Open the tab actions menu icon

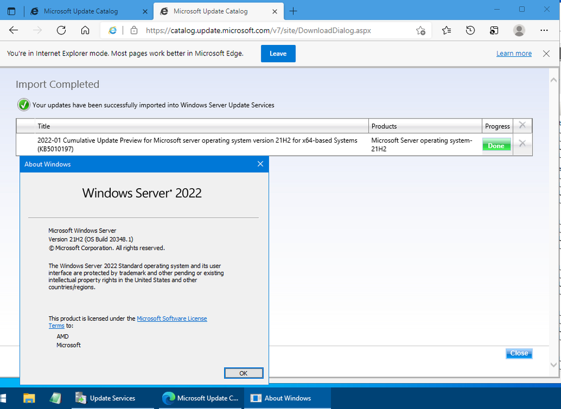(x=11, y=11)
